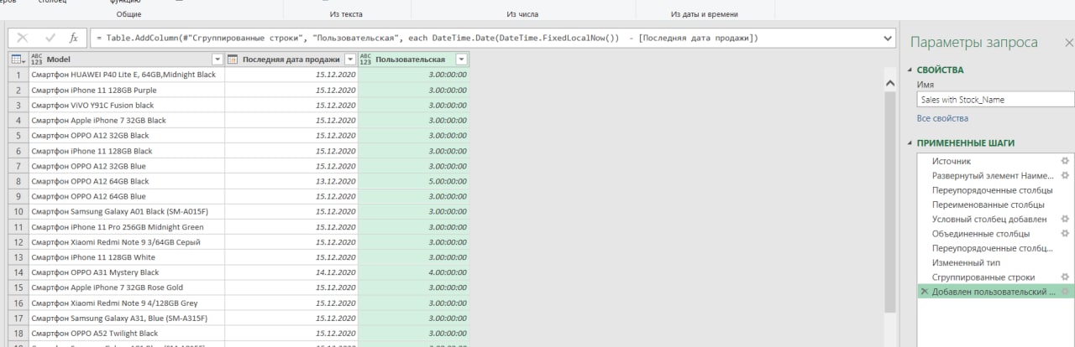Click date cell 14.12.2020
1075x347 pixels.
(x=291, y=272)
